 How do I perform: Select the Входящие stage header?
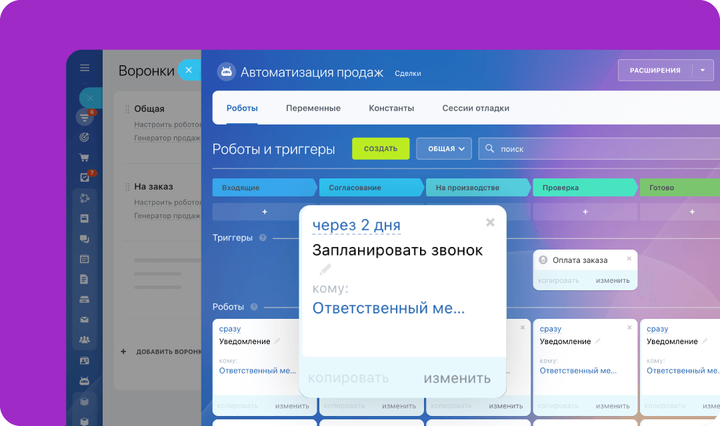[x=265, y=188]
